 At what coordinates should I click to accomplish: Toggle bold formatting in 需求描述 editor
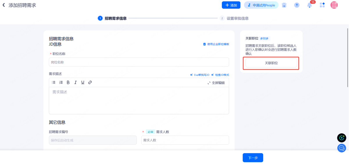[x=68, y=82]
